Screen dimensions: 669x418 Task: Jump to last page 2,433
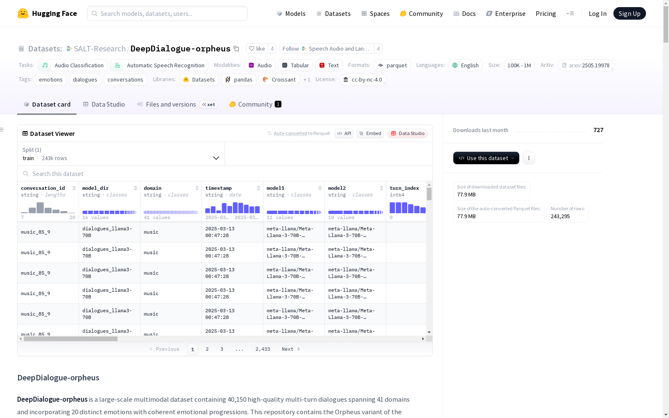point(263,349)
